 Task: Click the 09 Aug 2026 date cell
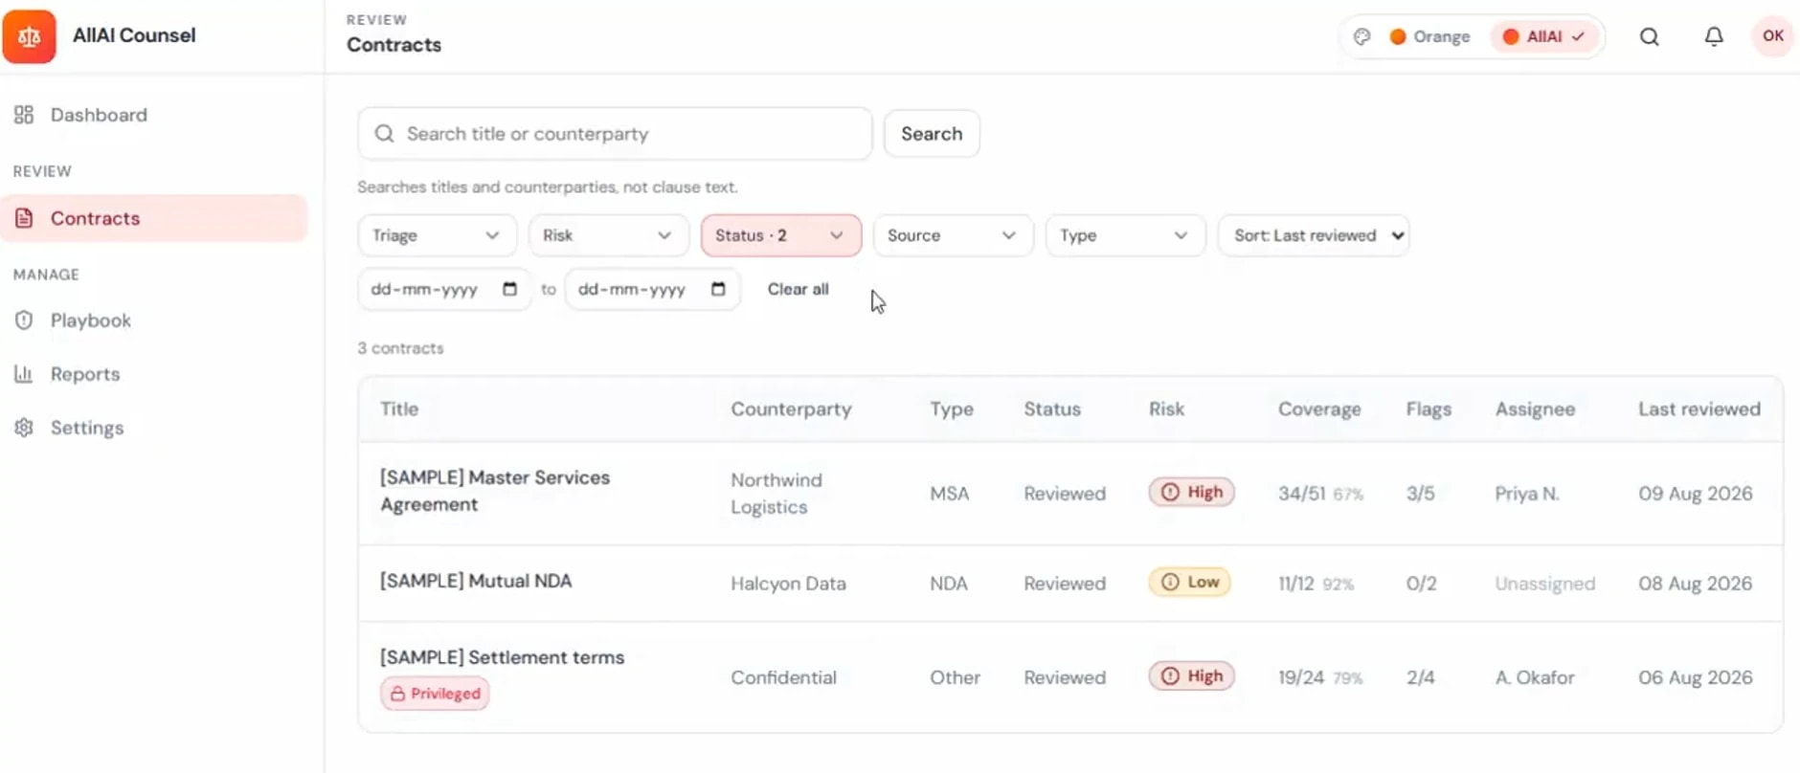coord(1695,494)
